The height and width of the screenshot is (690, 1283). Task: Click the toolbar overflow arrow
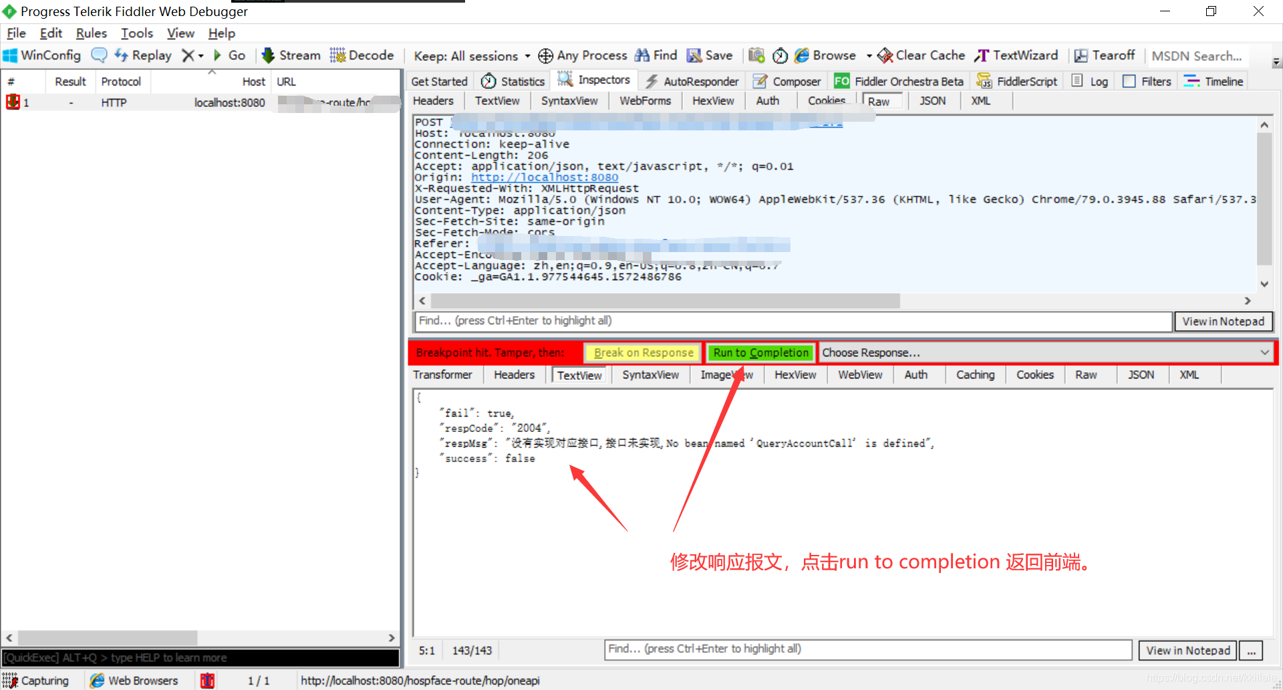tap(1276, 62)
